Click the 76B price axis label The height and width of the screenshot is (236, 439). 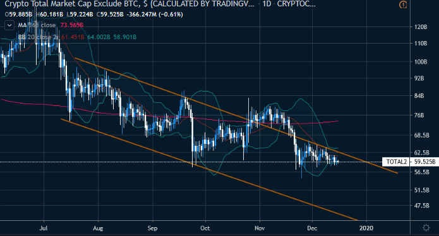point(419,115)
